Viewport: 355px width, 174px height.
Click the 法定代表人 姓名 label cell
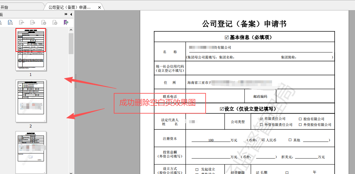170,122
